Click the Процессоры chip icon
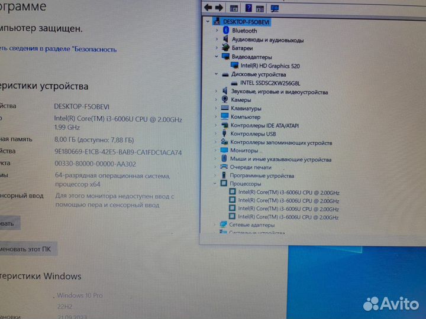Screen dimensions: 426x319 [x=224, y=183]
